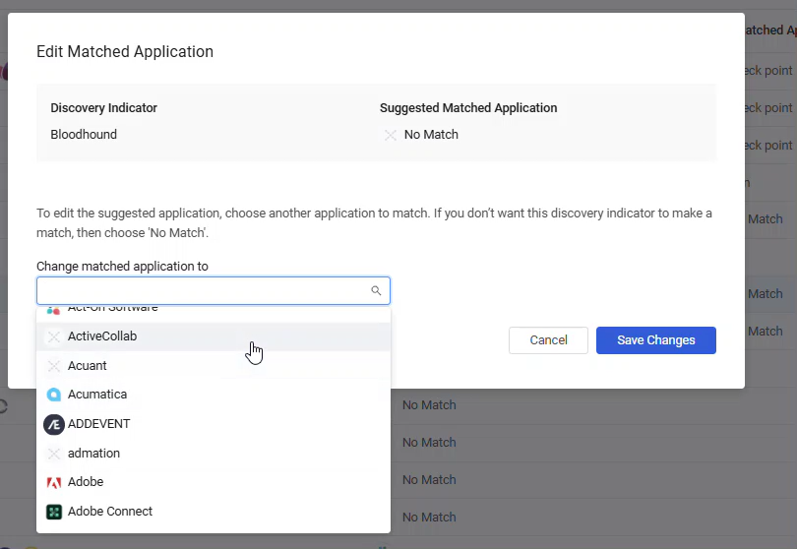
Task: Click the Save Changes button
Action: (655, 340)
